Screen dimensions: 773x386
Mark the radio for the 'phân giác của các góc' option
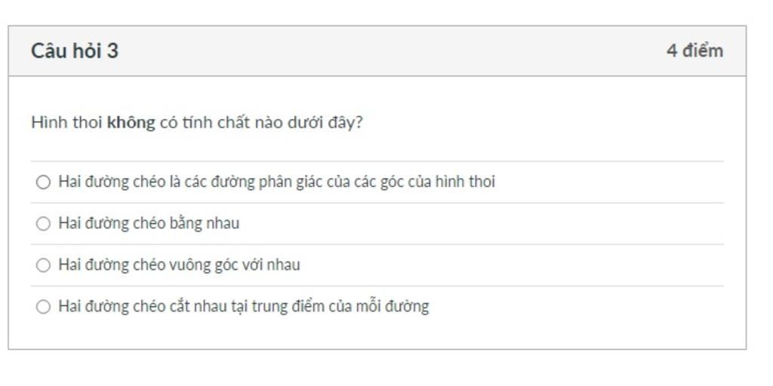pos(43,182)
